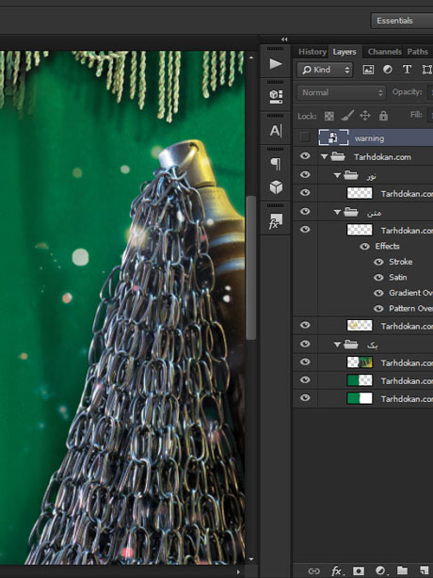Add a layer style via the bottom fx icon
Image resolution: width=433 pixels, height=578 pixels.
coord(336,571)
